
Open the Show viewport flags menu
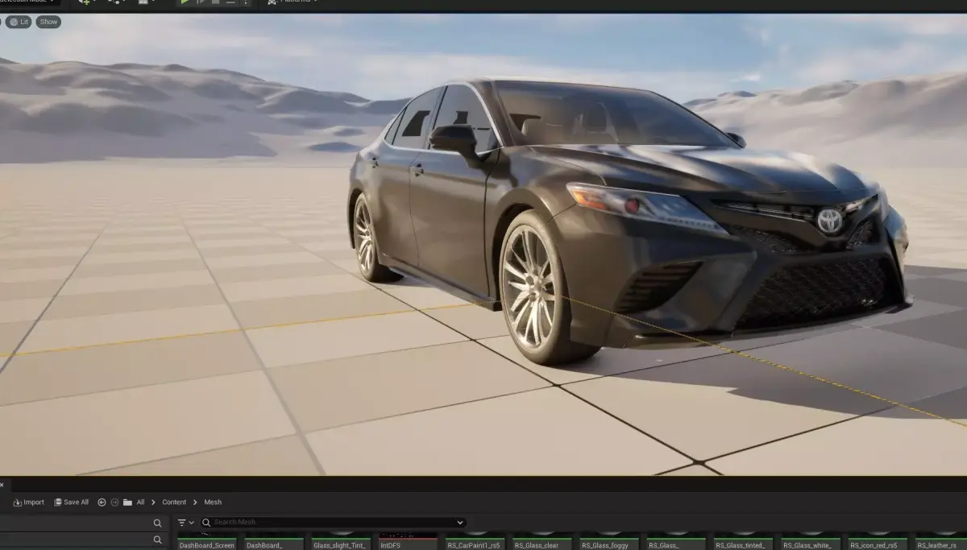[x=48, y=22]
